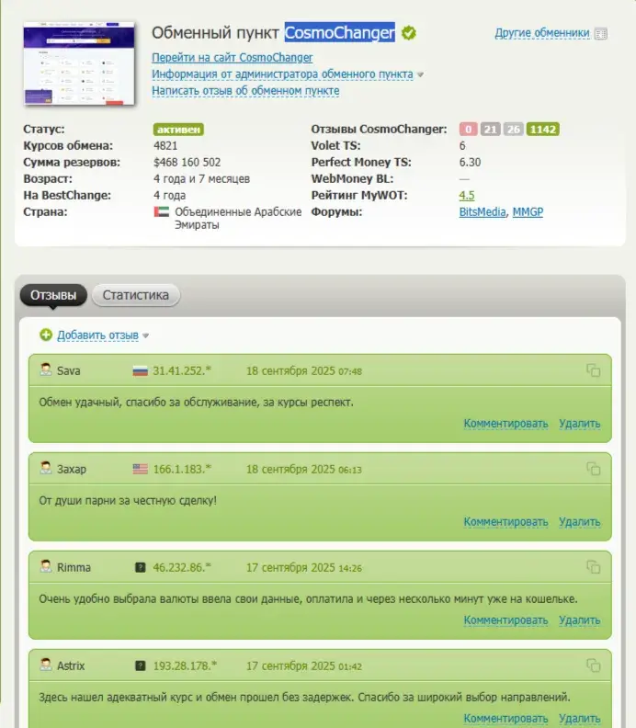The image size is (636, 728).
Task: Click the UAE flag icon next to country
Action: [161, 212]
